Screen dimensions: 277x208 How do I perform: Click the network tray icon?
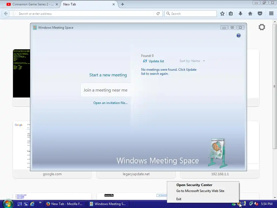click(x=251, y=204)
